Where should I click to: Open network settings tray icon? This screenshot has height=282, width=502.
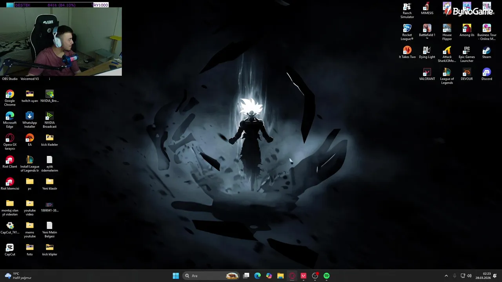point(463,276)
